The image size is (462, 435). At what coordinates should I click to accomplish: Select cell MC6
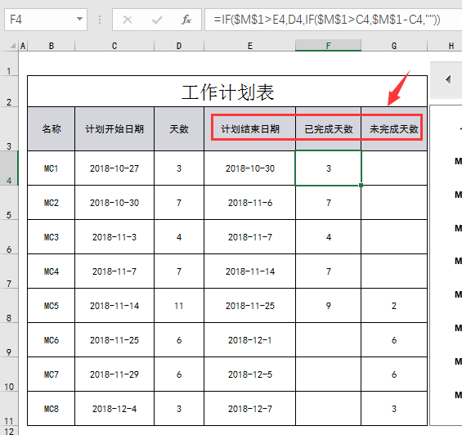pyautogui.click(x=52, y=340)
